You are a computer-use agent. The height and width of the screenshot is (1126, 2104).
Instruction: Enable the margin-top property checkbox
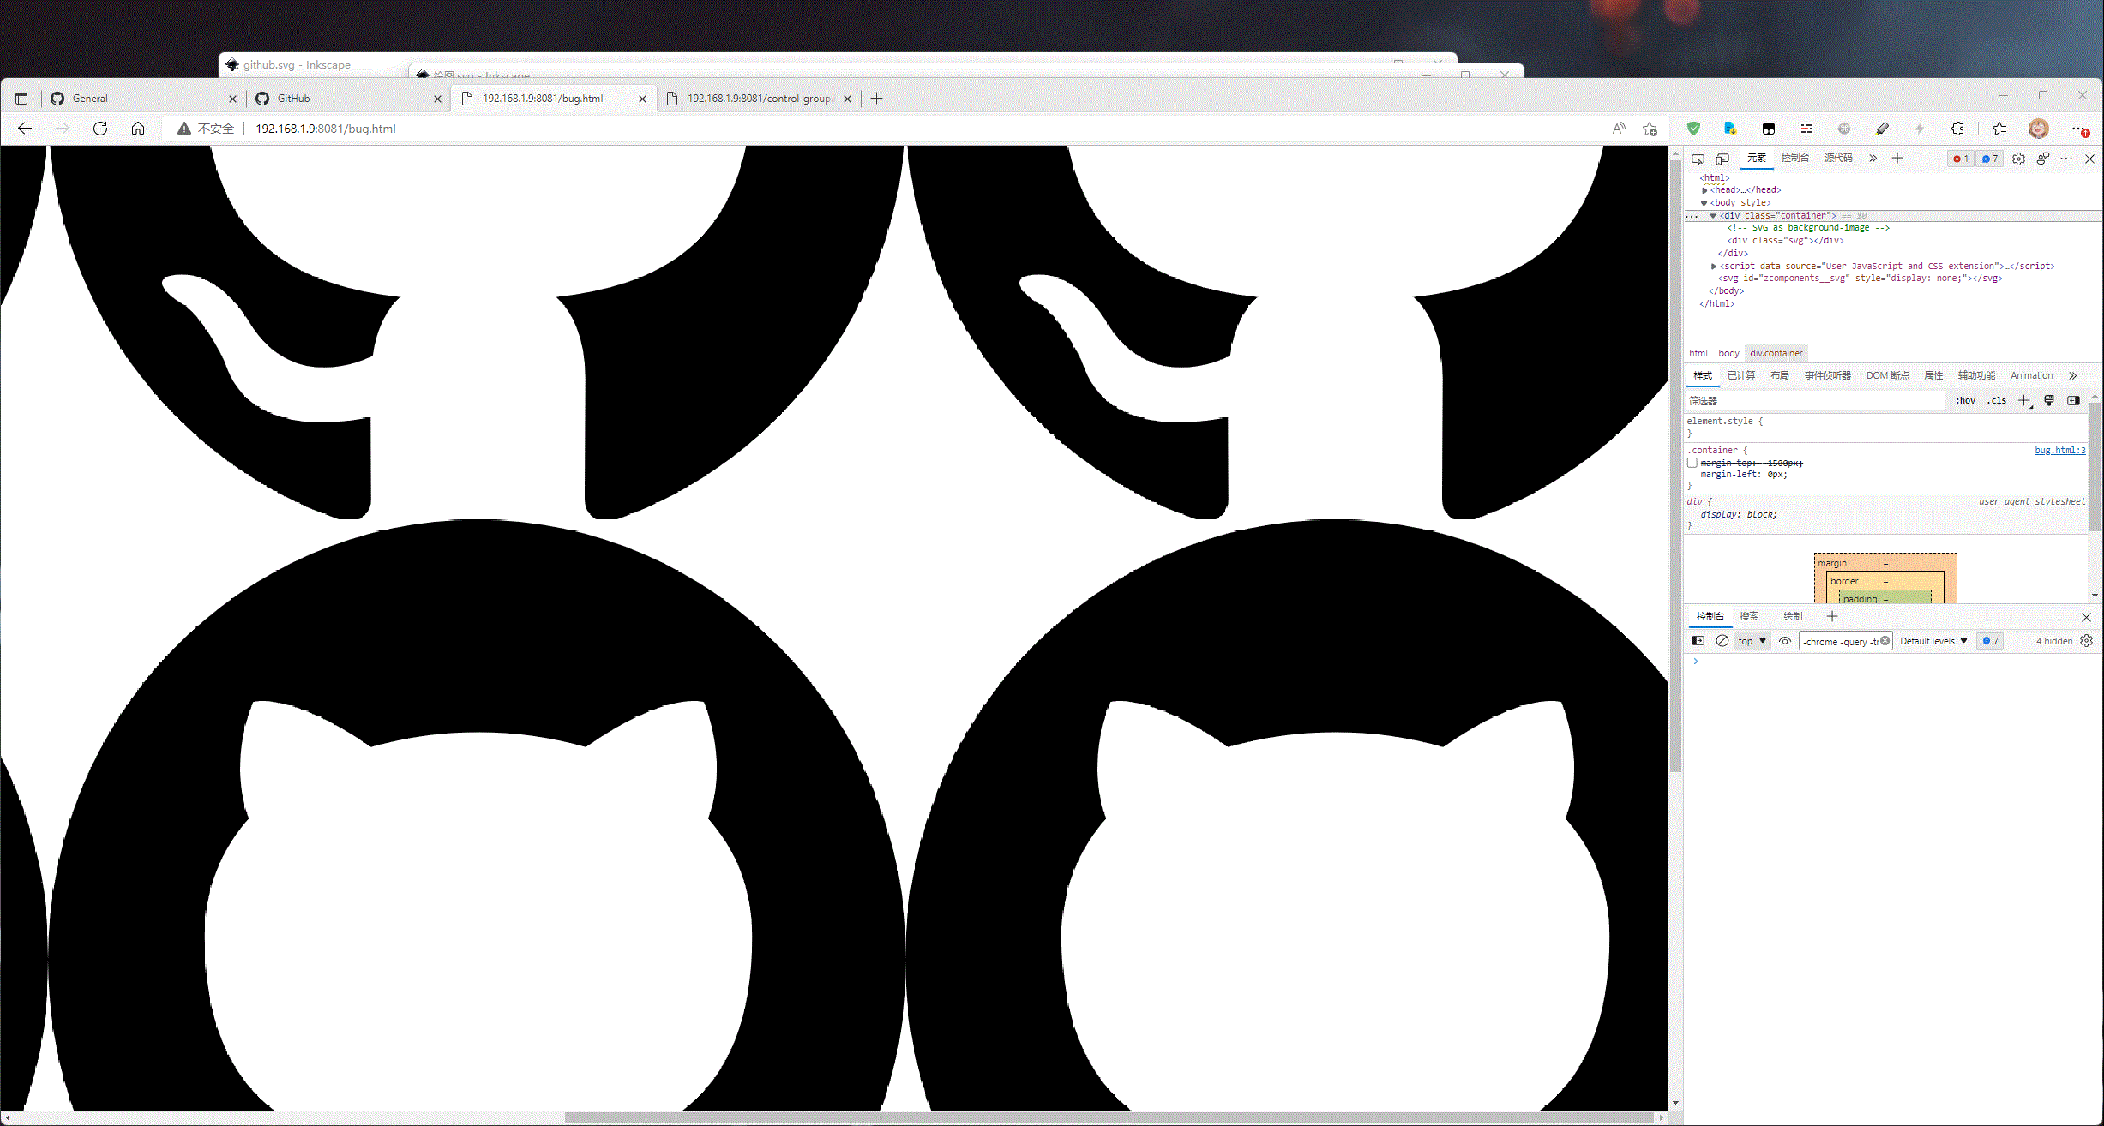[1692, 463]
